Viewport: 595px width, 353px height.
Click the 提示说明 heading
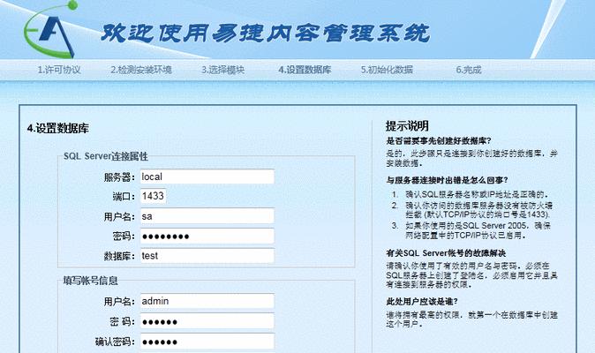[407, 126]
